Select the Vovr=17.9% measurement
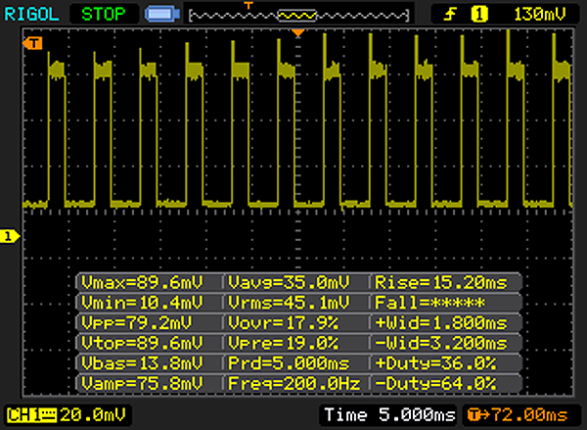 [x=283, y=323]
